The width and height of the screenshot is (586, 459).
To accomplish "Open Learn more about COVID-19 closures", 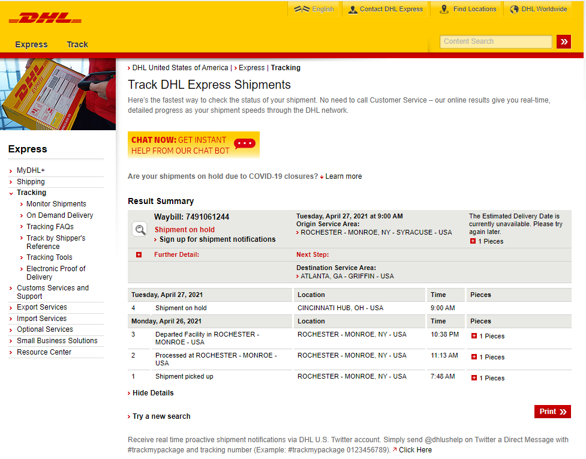I will point(344,176).
